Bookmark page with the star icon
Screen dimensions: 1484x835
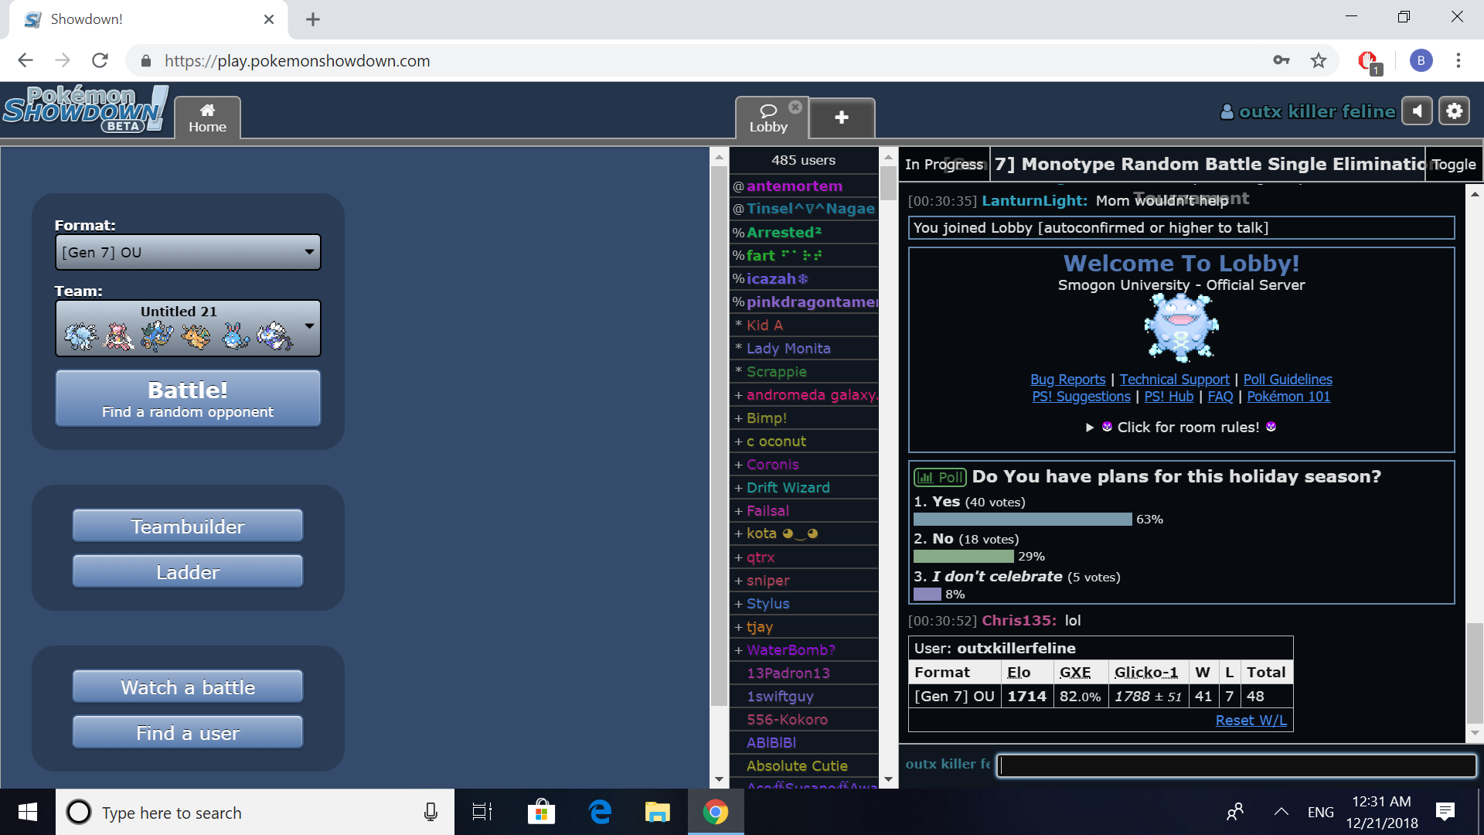tap(1319, 60)
